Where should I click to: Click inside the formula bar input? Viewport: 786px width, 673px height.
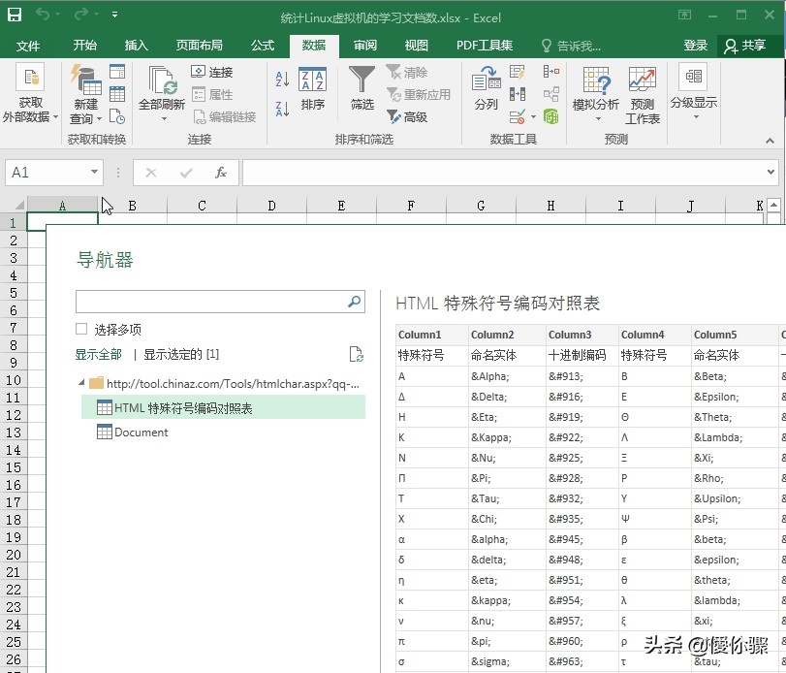[504, 173]
